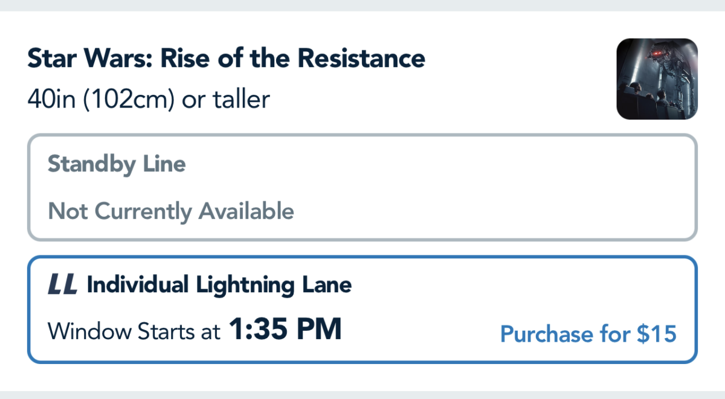Click blank area inside the Lightning Lane card
Image resolution: width=725 pixels, height=399 pixels.
click(514, 290)
